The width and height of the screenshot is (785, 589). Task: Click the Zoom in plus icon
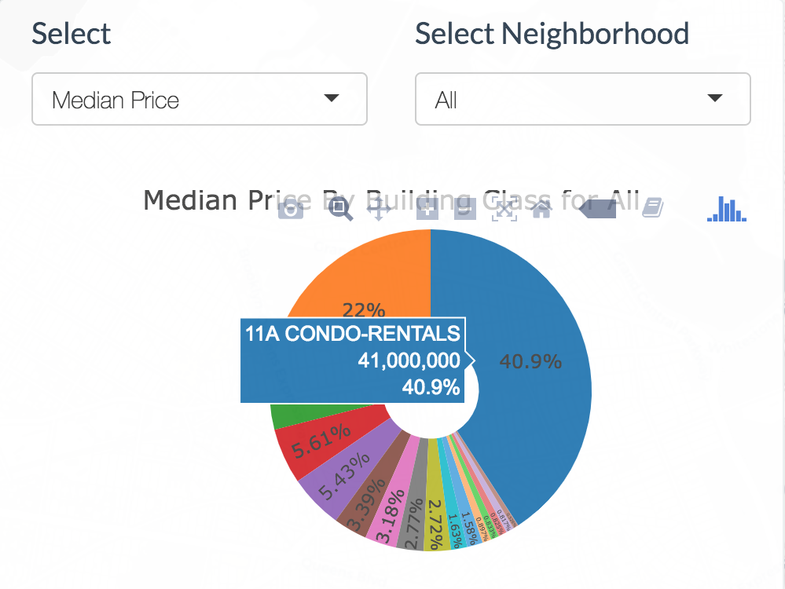pos(427,209)
